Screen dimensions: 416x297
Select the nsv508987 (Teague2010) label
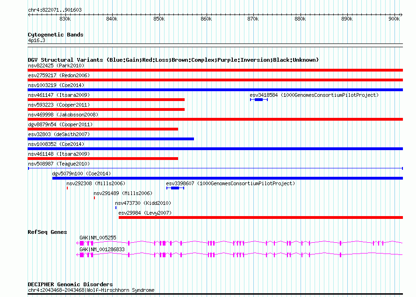coord(59,164)
